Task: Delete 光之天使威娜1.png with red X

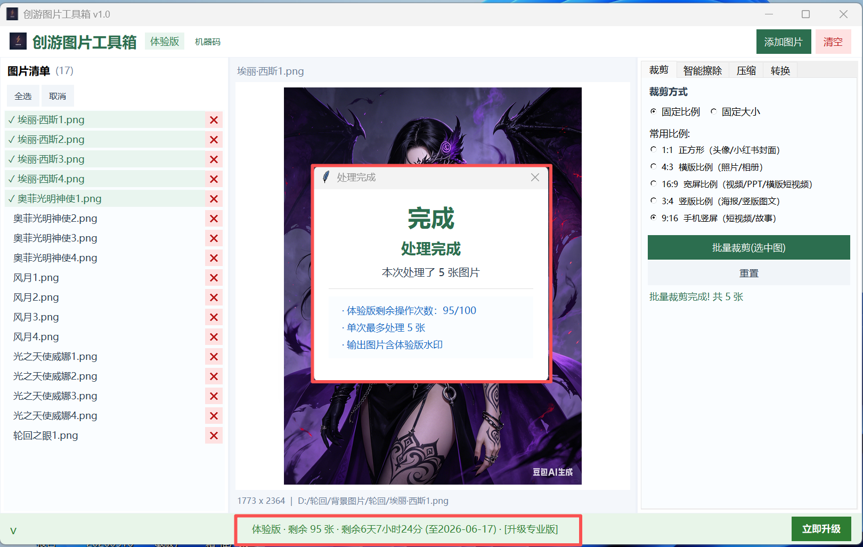Action: point(214,357)
